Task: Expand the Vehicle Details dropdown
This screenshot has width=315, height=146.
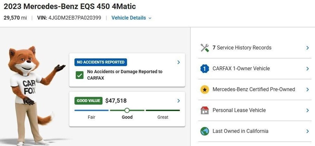Action: [x=131, y=18]
